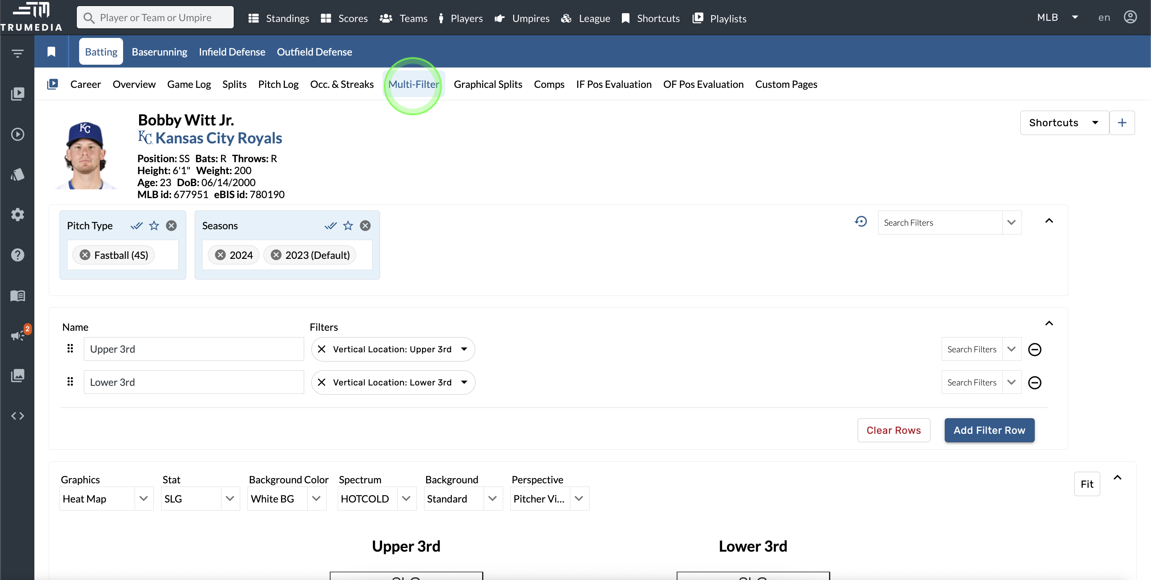The image size is (1151, 580).
Task: Click the Player or Team search field
Action: [155, 18]
